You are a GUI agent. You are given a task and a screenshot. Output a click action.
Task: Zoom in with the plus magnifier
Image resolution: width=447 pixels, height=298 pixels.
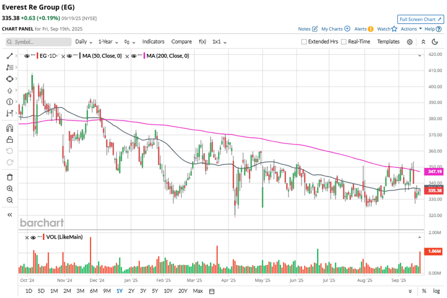click(x=10, y=189)
